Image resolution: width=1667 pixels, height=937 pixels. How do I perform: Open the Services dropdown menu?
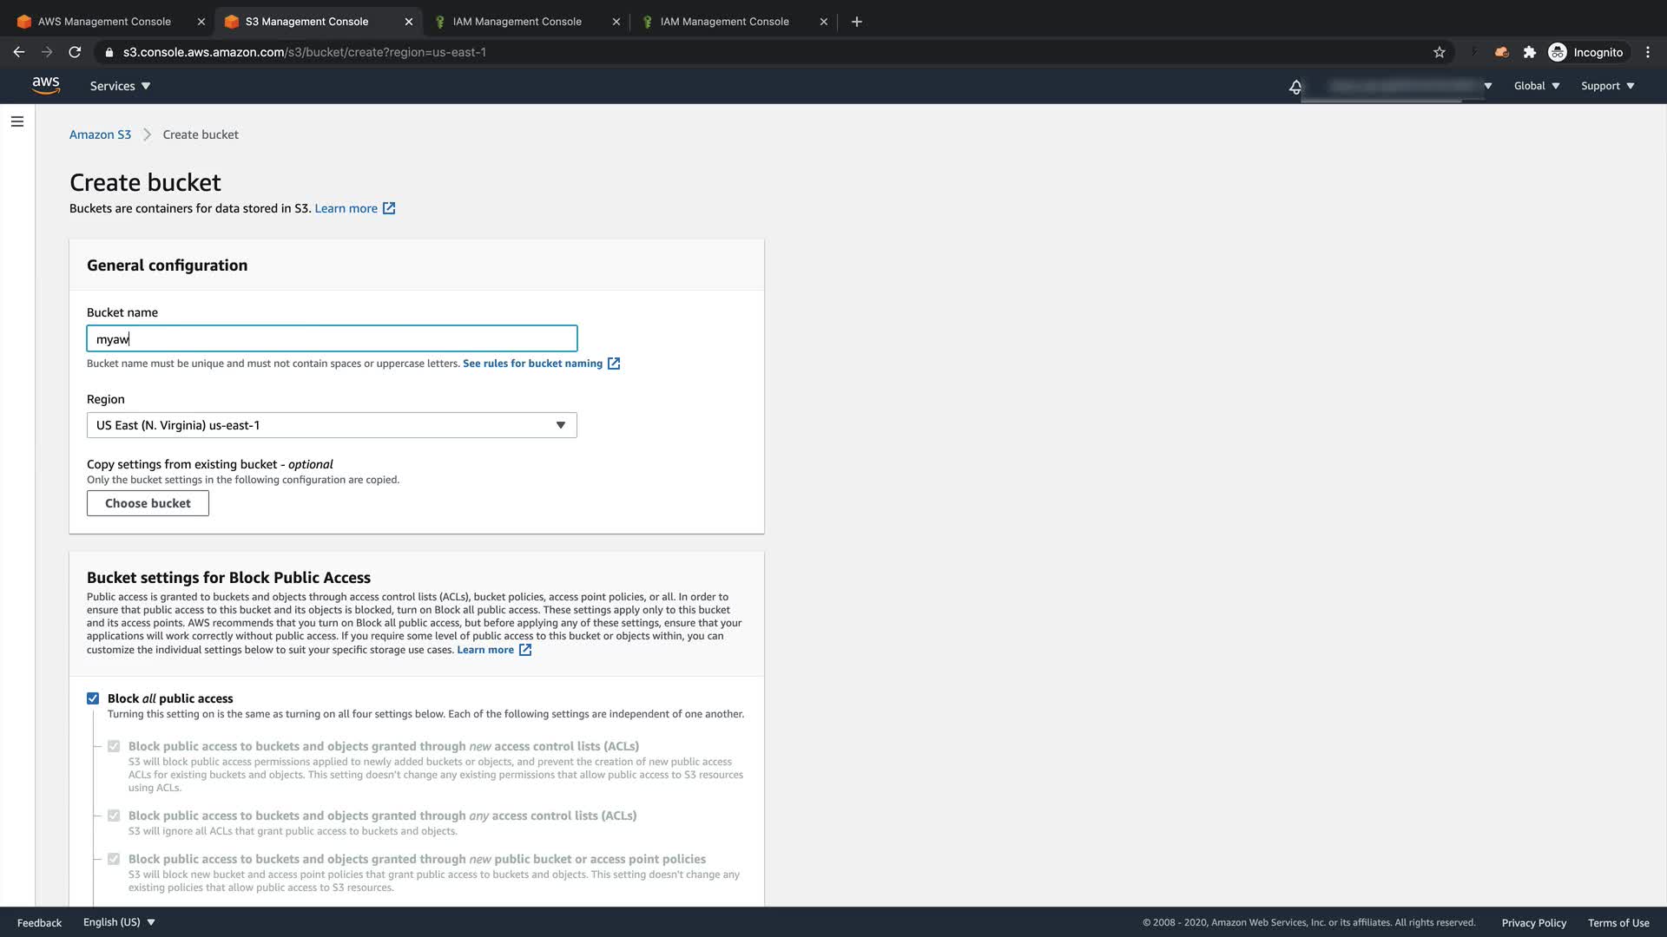(120, 86)
